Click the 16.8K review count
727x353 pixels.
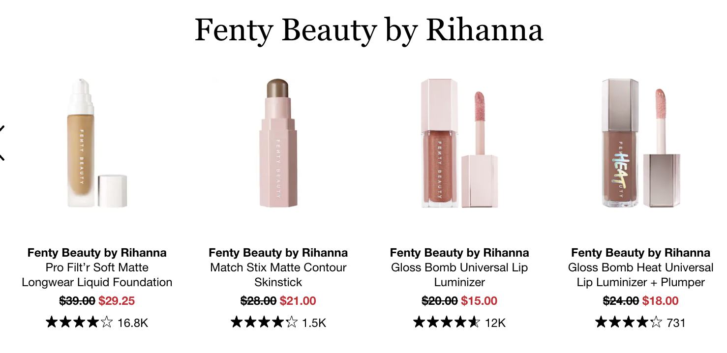133,323
